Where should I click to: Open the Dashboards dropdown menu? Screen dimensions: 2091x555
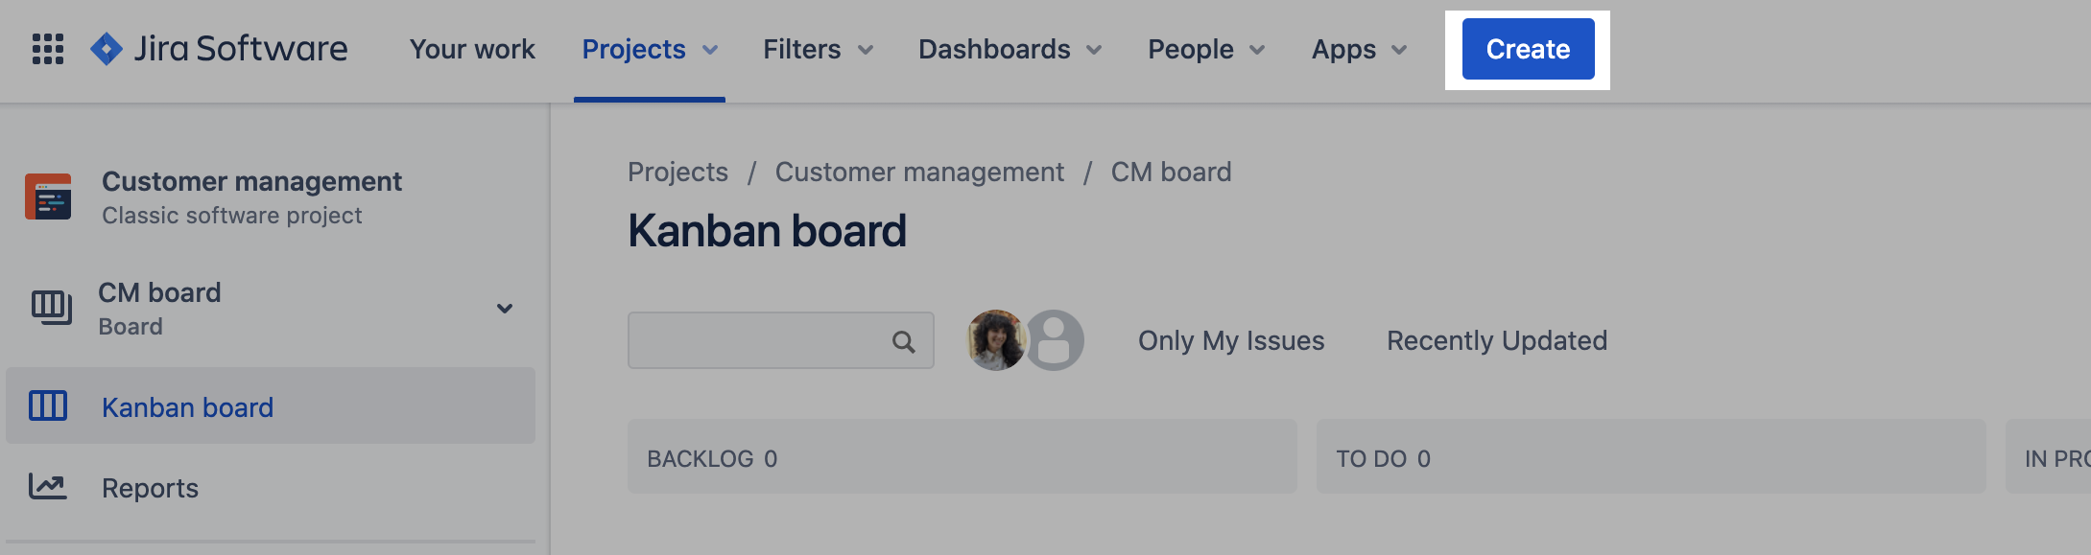tap(1010, 49)
